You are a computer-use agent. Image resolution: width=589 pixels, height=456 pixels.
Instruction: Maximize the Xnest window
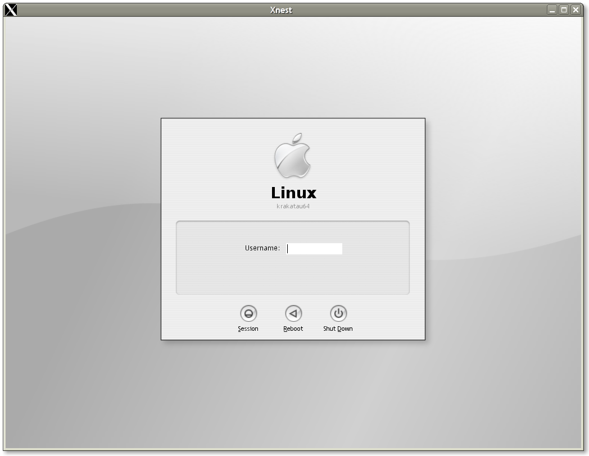pyautogui.click(x=564, y=10)
